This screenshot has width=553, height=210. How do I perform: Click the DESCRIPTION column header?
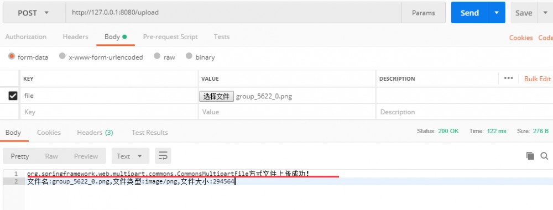(397, 79)
